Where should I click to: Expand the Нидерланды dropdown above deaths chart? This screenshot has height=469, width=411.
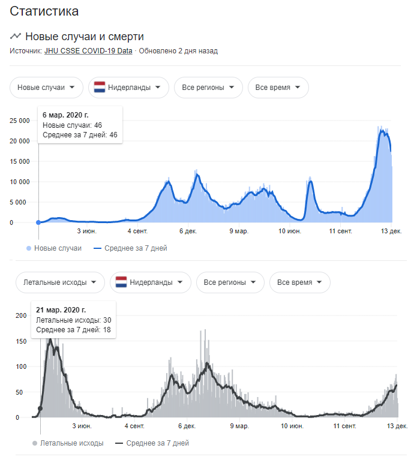[151, 282]
